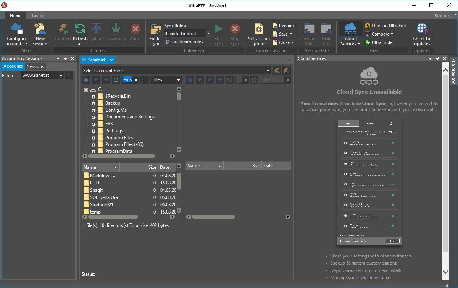Viewport: 458px width, 288px height.
Task: Open Sync Rules Remote-to-local dropdown
Action: click(x=208, y=34)
